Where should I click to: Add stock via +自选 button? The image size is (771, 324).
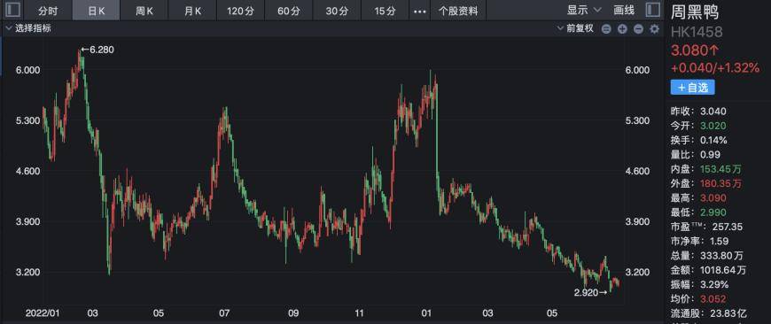click(x=692, y=88)
